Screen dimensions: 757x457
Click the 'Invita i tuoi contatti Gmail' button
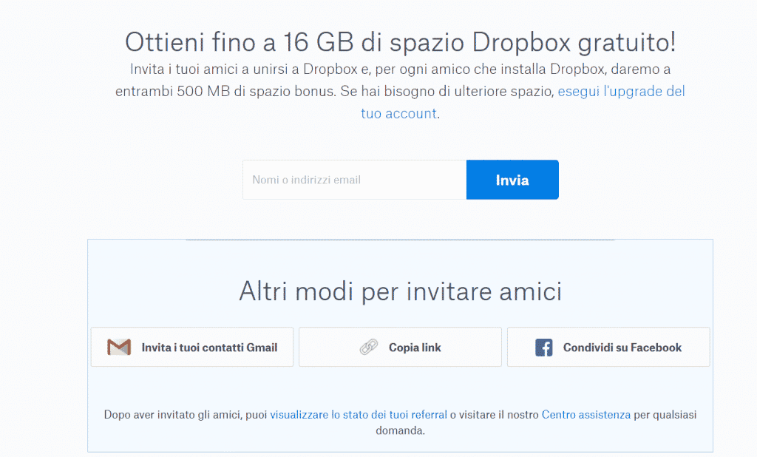(192, 347)
